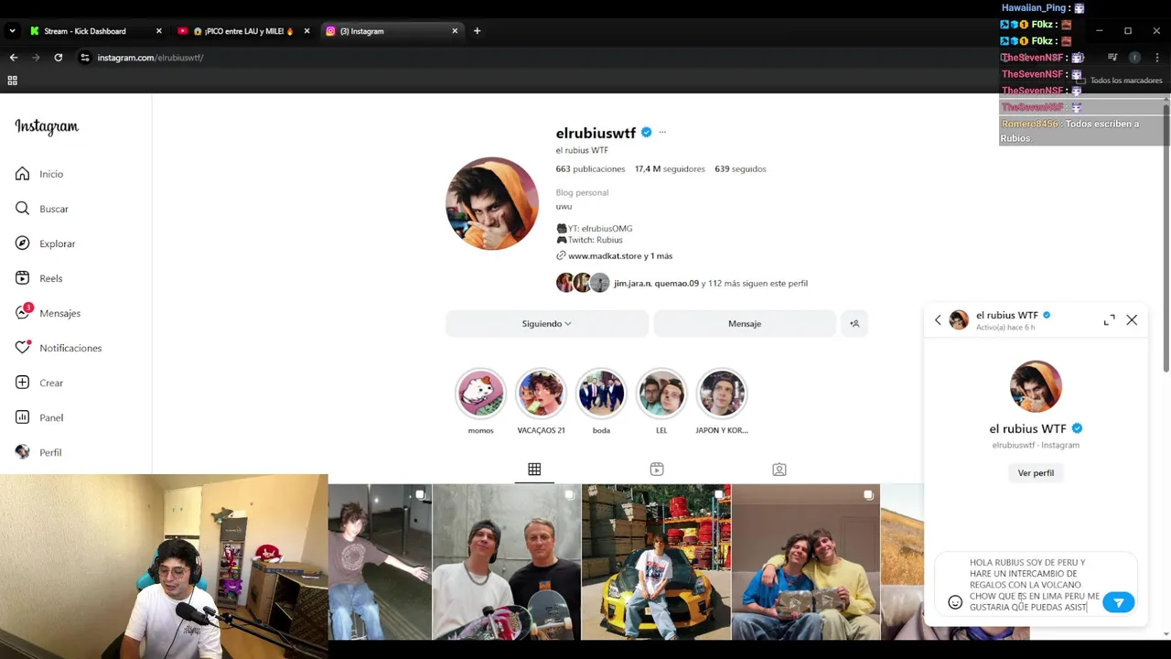Open Todos los marcadores bookmarks folder
Screen dimensions: 1171x659
click(1118, 81)
